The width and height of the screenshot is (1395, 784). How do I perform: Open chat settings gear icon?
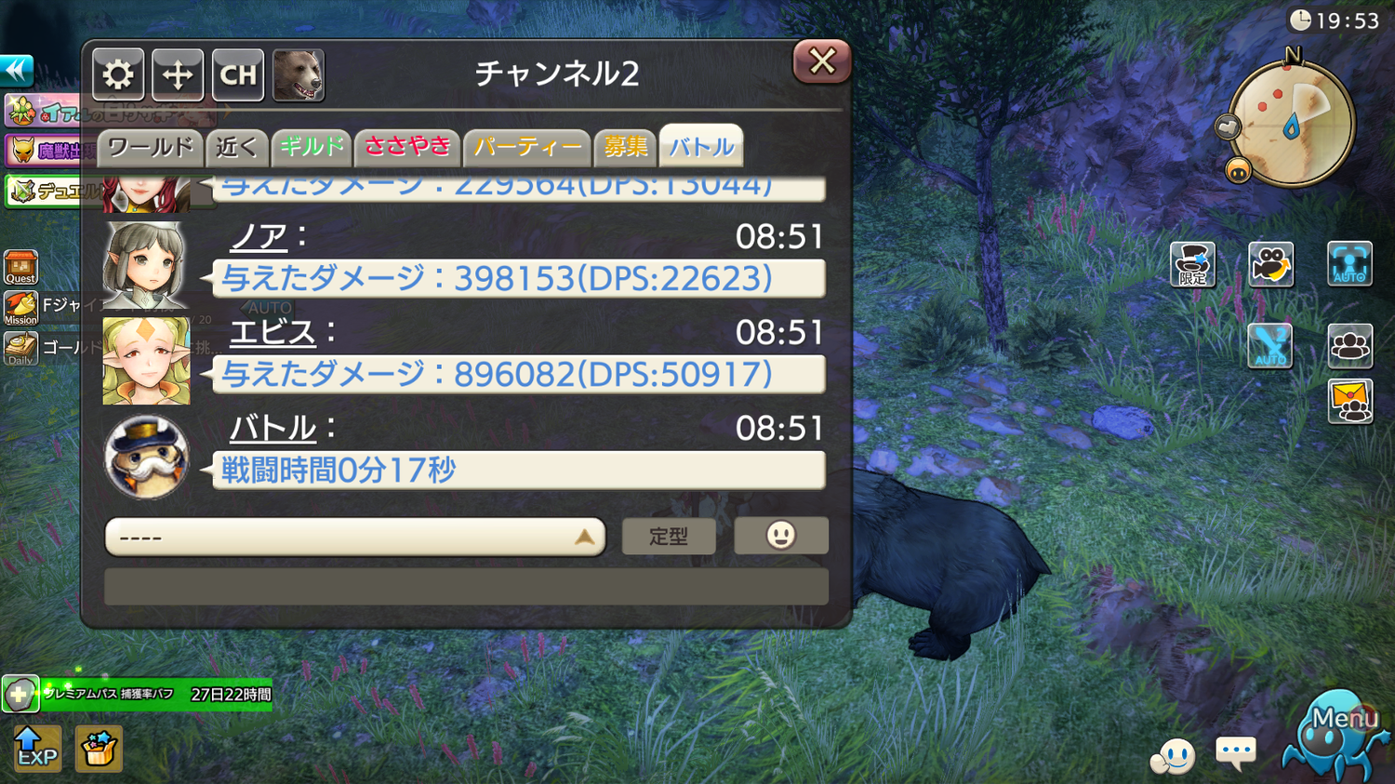coord(118,74)
